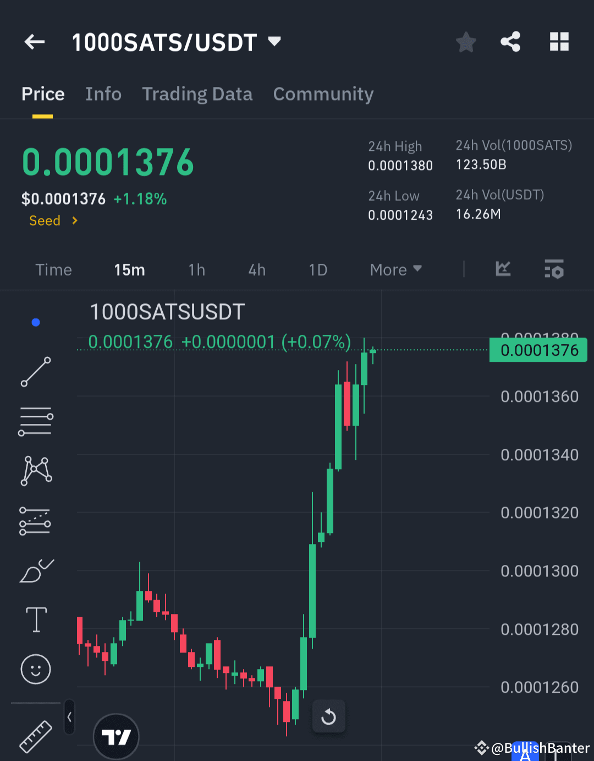The width and height of the screenshot is (594, 761).
Task: Select the parallel lines drawing tool
Action: click(35, 421)
